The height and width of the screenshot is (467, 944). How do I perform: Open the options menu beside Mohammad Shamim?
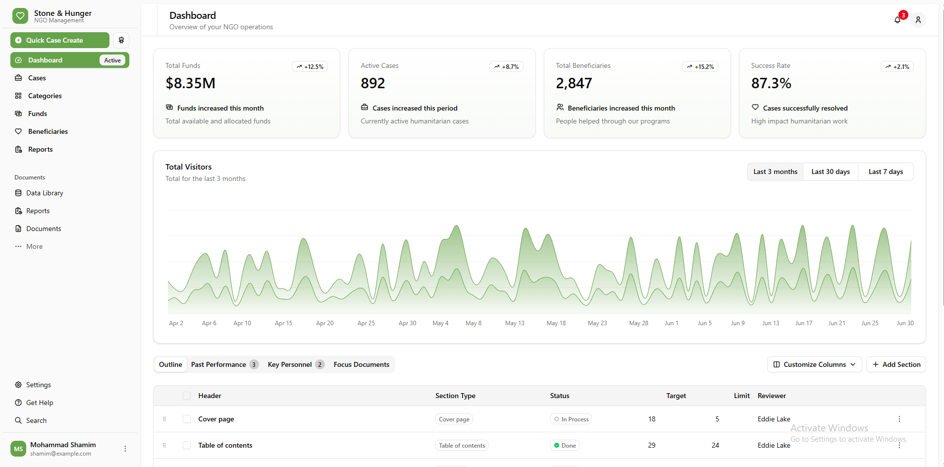[x=125, y=449]
